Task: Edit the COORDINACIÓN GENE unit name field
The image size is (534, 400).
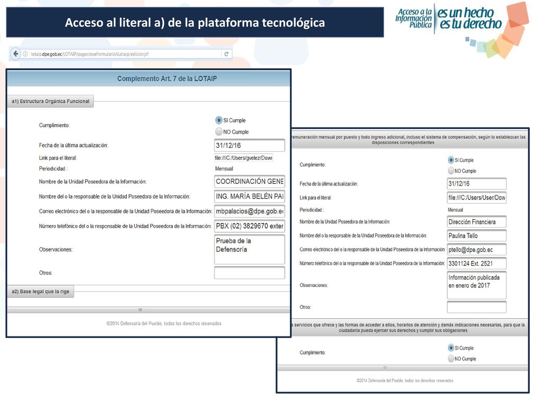Action: tap(250, 182)
